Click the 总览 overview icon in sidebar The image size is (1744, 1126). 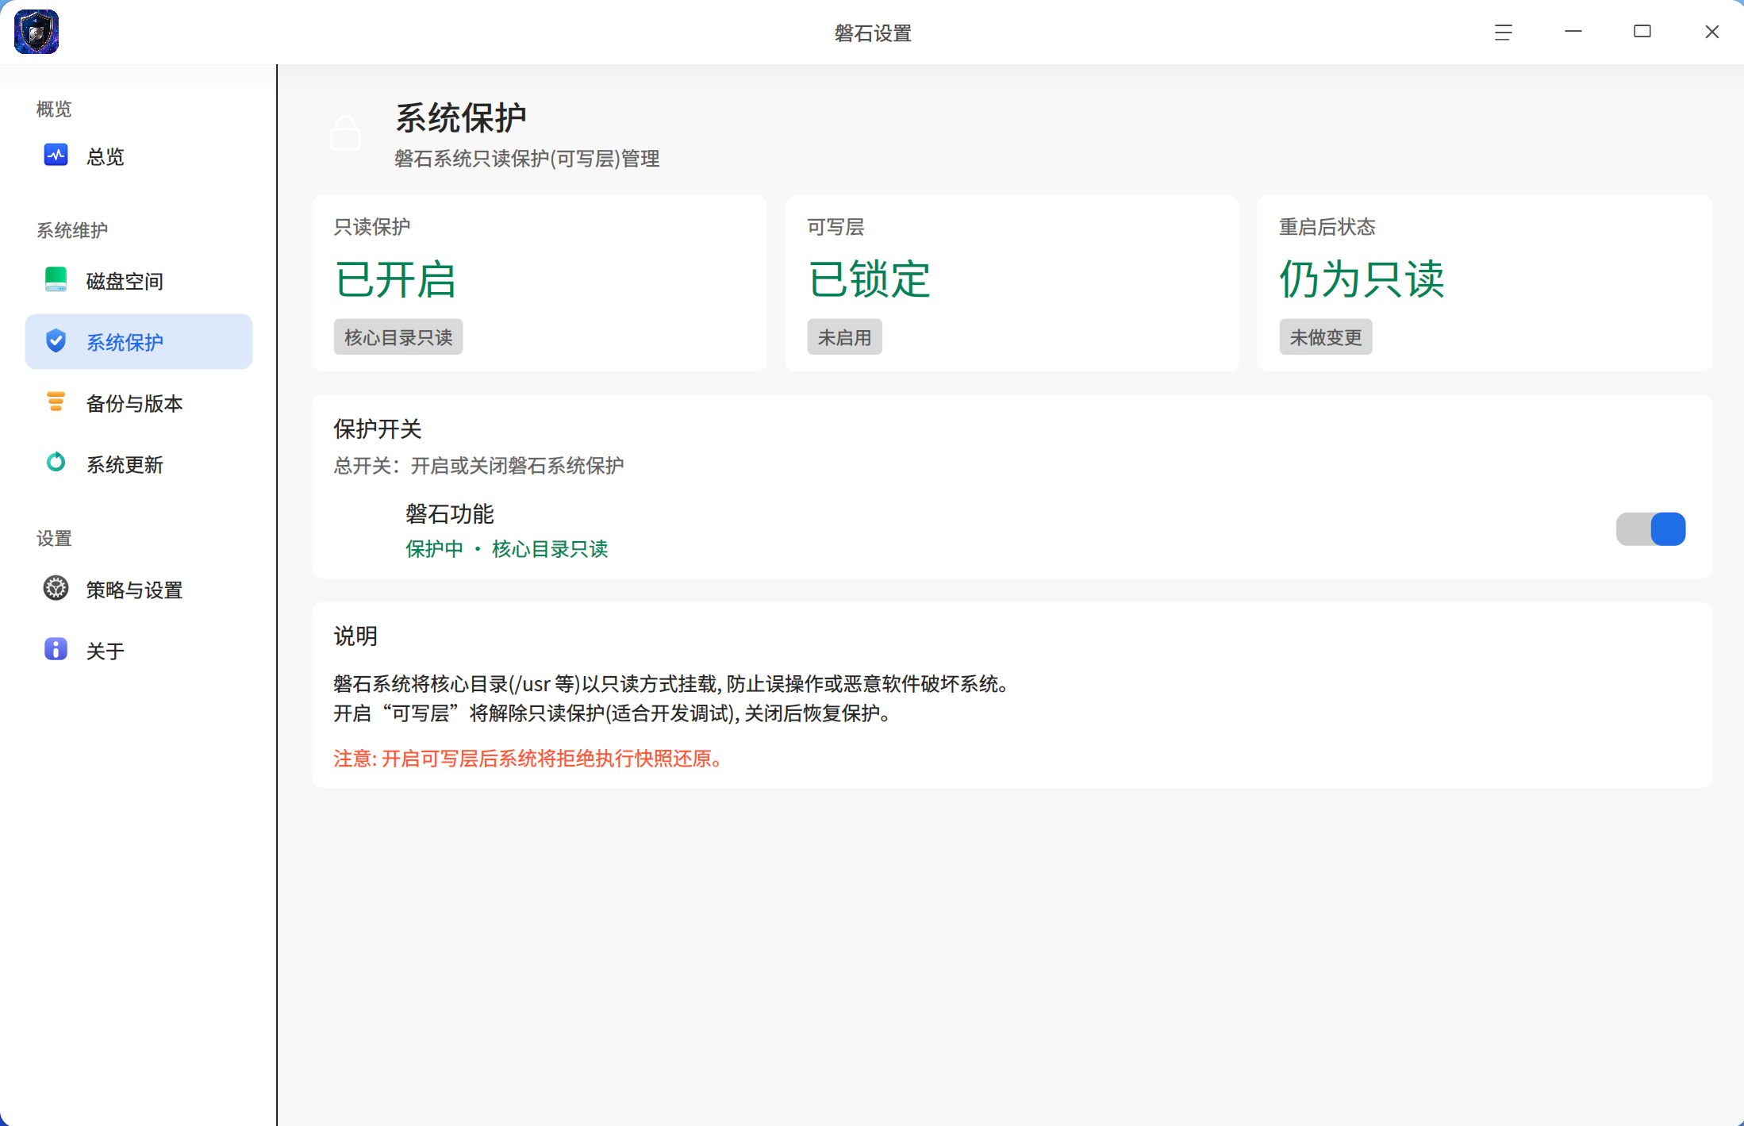[56, 155]
